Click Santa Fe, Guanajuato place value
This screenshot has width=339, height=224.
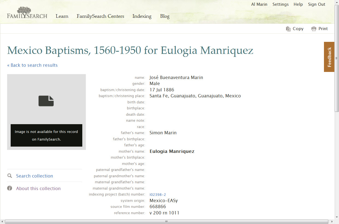(195, 96)
